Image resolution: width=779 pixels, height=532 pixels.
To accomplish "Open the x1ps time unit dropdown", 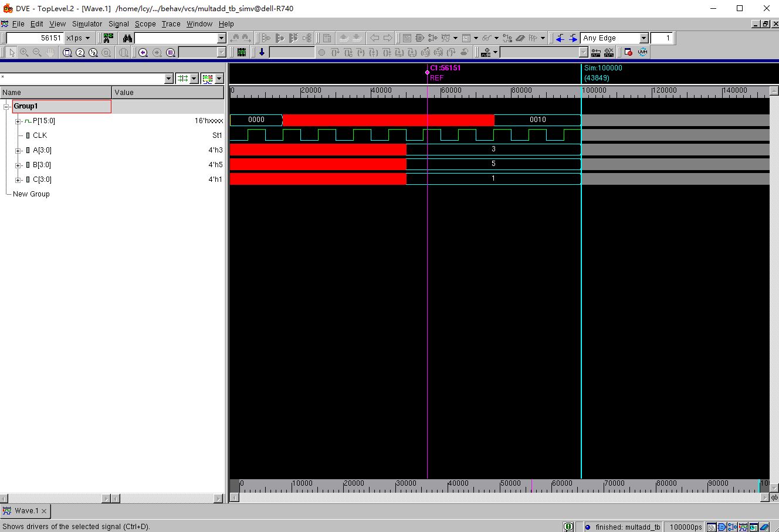I will (79, 38).
